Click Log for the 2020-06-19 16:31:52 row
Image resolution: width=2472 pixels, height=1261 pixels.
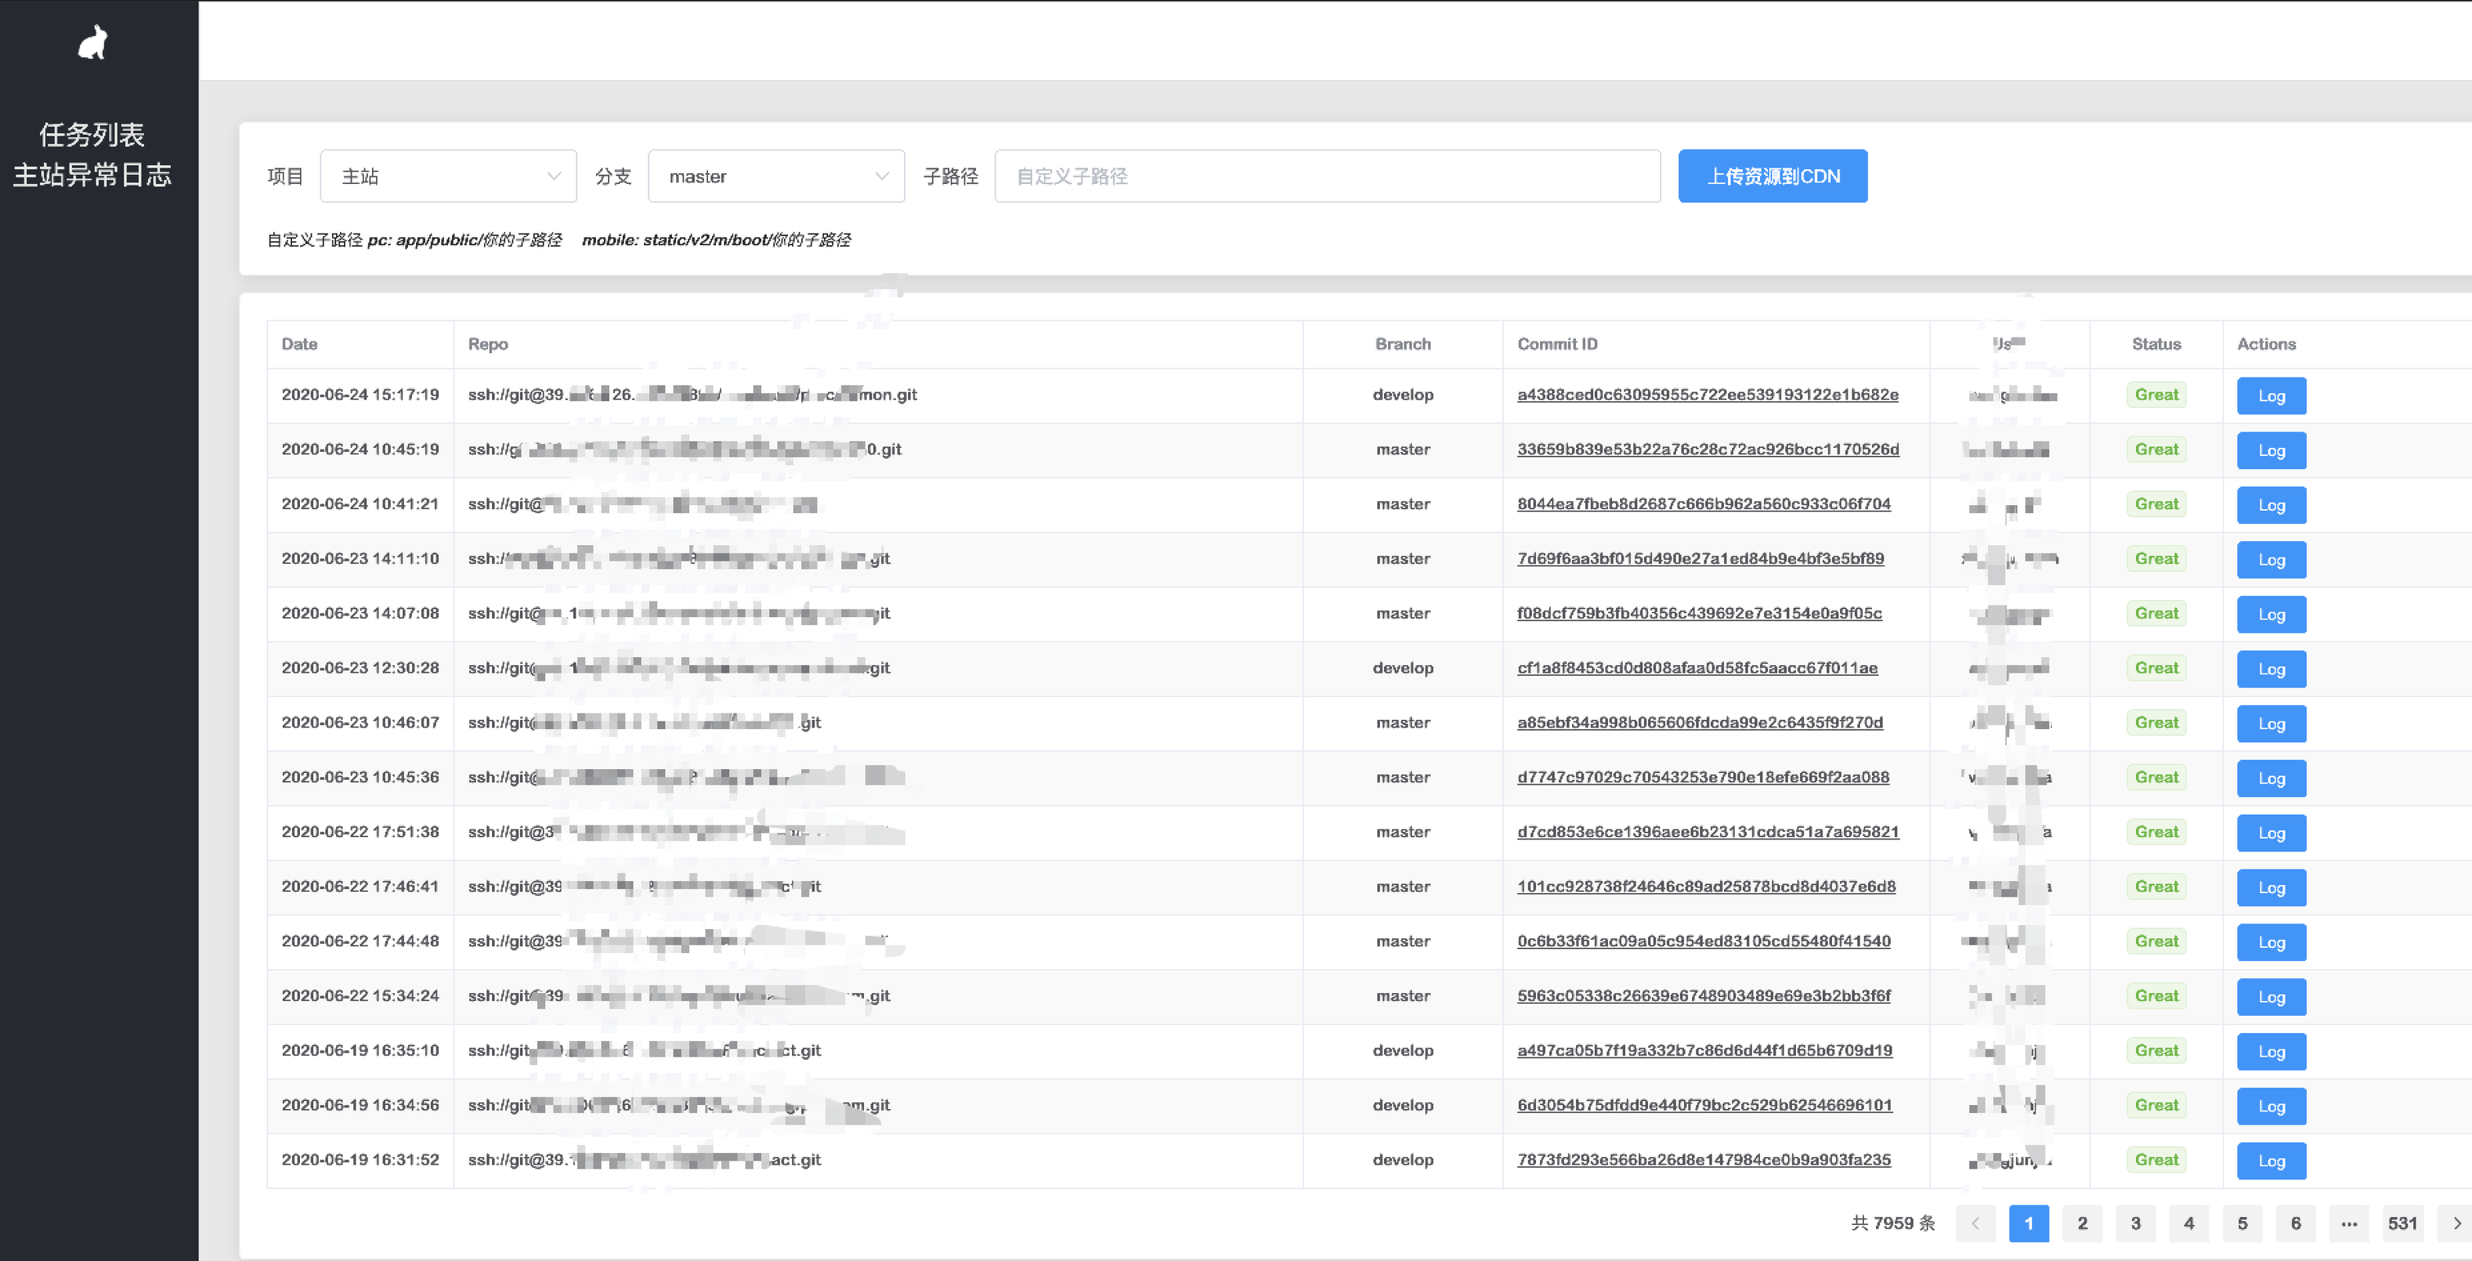click(x=2270, y=1160)
